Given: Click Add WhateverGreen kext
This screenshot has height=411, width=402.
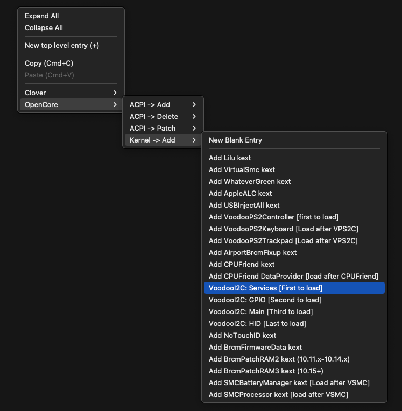Looking at the screenshot, I should point(250,182).
